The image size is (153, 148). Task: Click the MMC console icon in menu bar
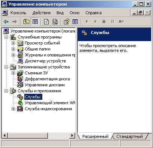5,13
